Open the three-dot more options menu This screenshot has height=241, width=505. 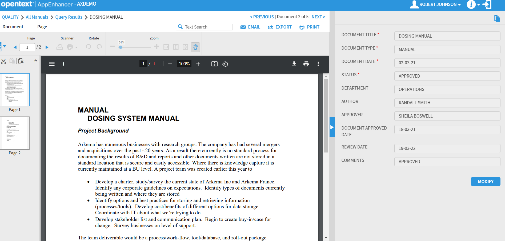pyautogui.click(x=318, y=64)
